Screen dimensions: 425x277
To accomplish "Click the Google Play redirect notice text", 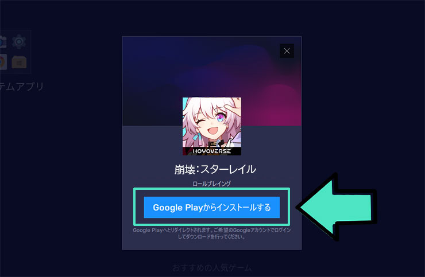I will (212, 233).
